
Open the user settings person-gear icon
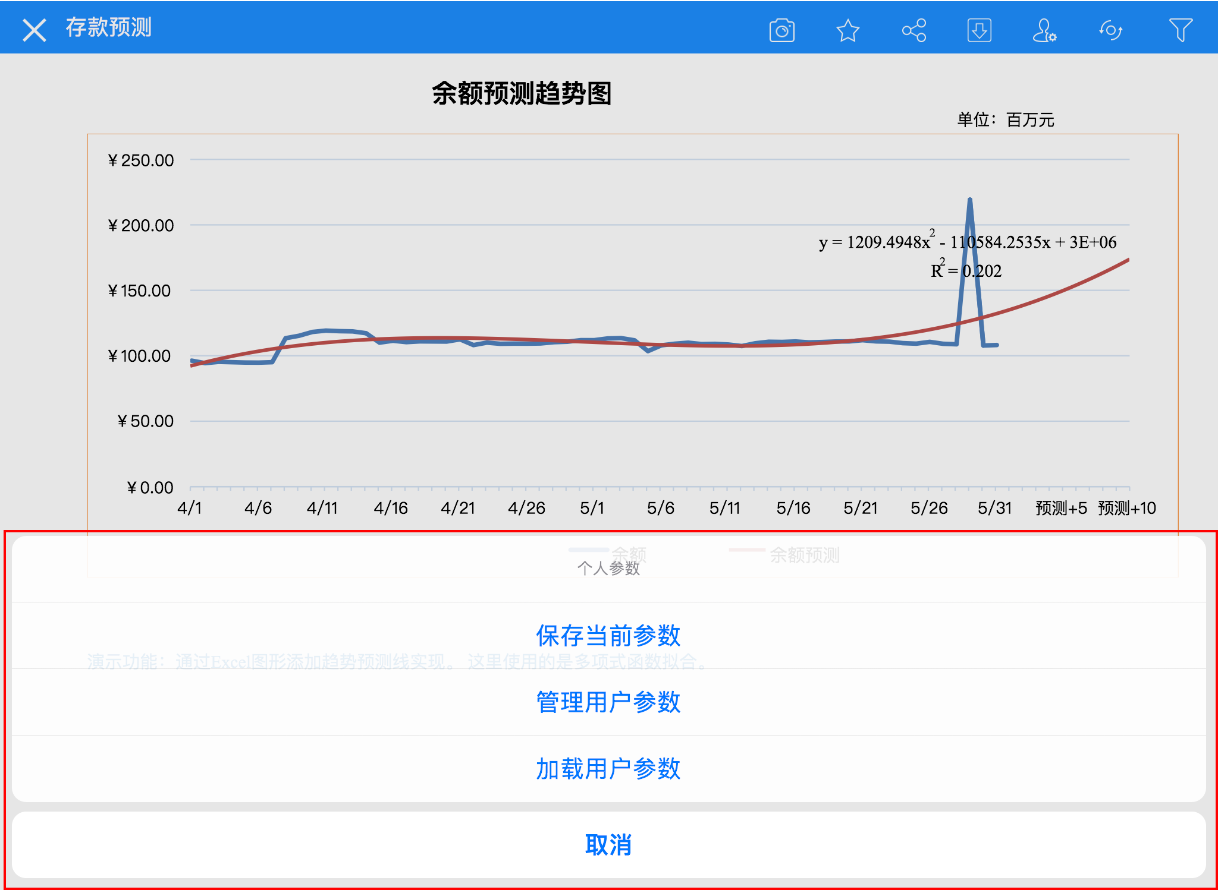coord(1044,30)
